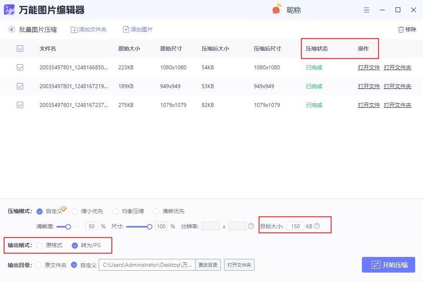Click inside the 目标大小 150 KB input
The image size is (423, 282).
(295, 226)
